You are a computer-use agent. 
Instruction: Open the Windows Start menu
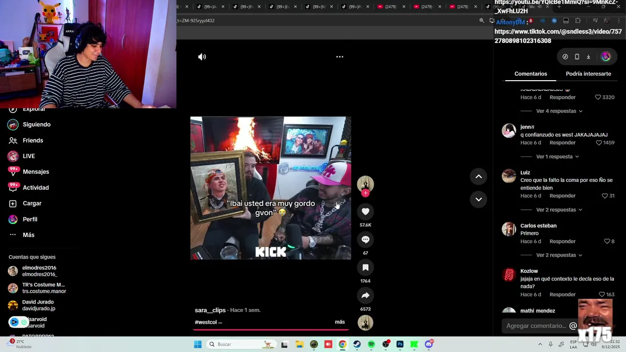pos(198,344)
